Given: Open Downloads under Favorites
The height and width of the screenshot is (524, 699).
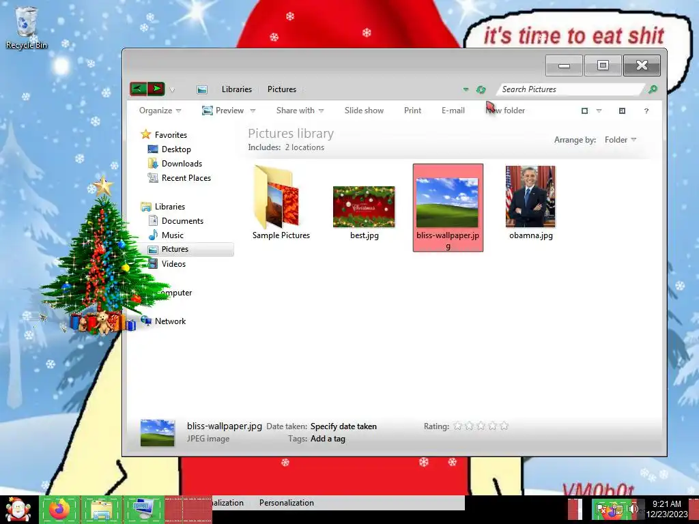Looking at the screenshot, I should [x=175, y=164].
